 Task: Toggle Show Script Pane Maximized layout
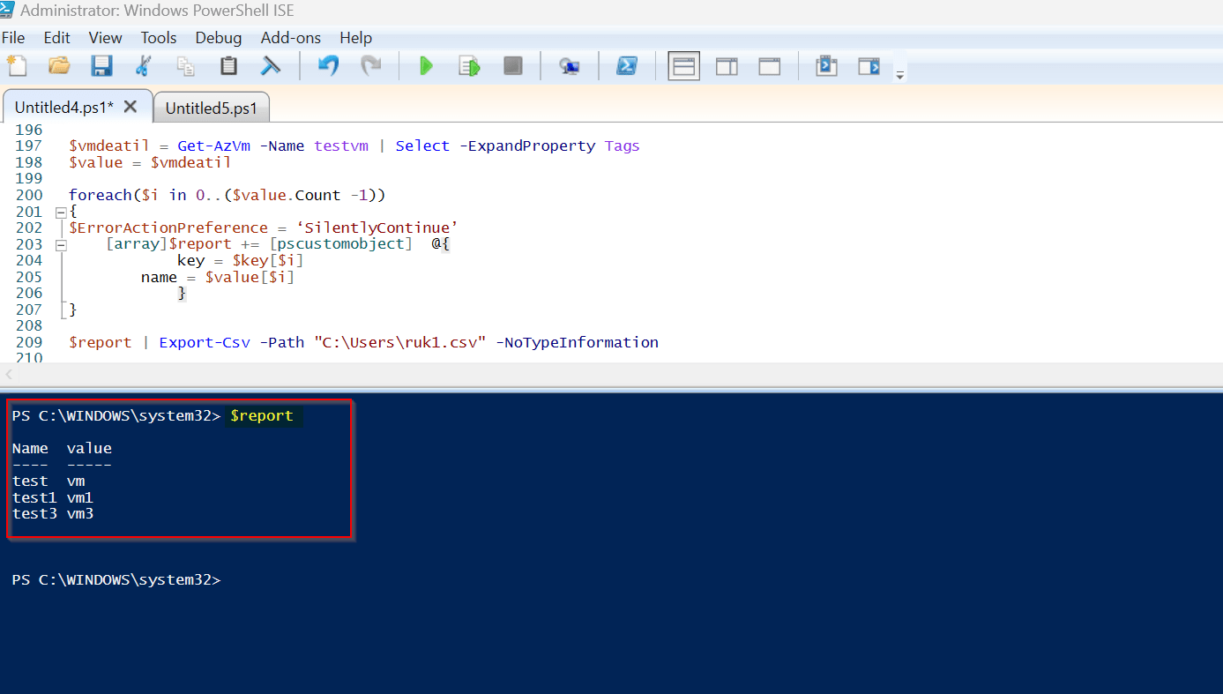(768, 65)
